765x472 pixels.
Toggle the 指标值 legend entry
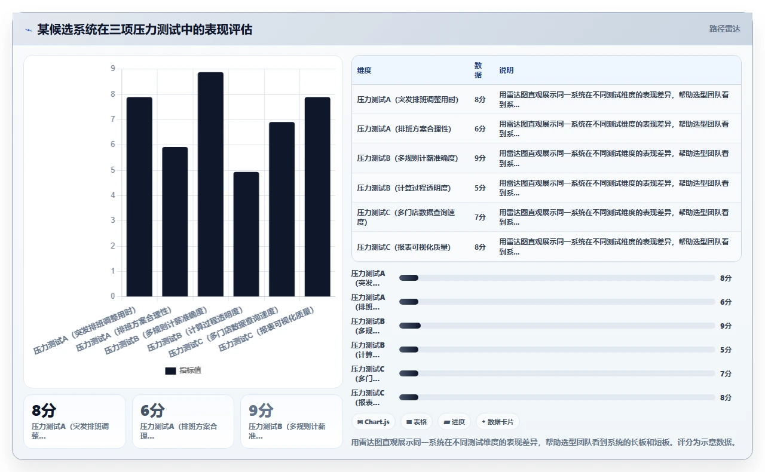pos(183,370)
